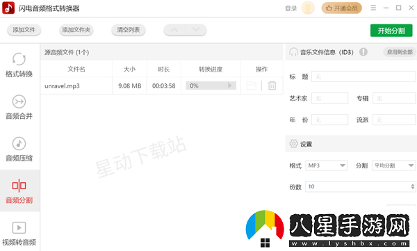Move the file up with the up arrow
Viewport: 417px width, 251px height.
(x=174, y=30)
